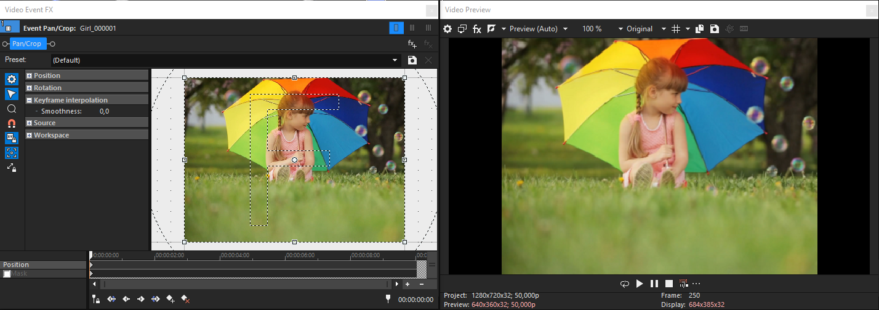The height and width of the screenshot is (310, 879).
Task: Click the Save Preset disk icon
Action: 412,60
